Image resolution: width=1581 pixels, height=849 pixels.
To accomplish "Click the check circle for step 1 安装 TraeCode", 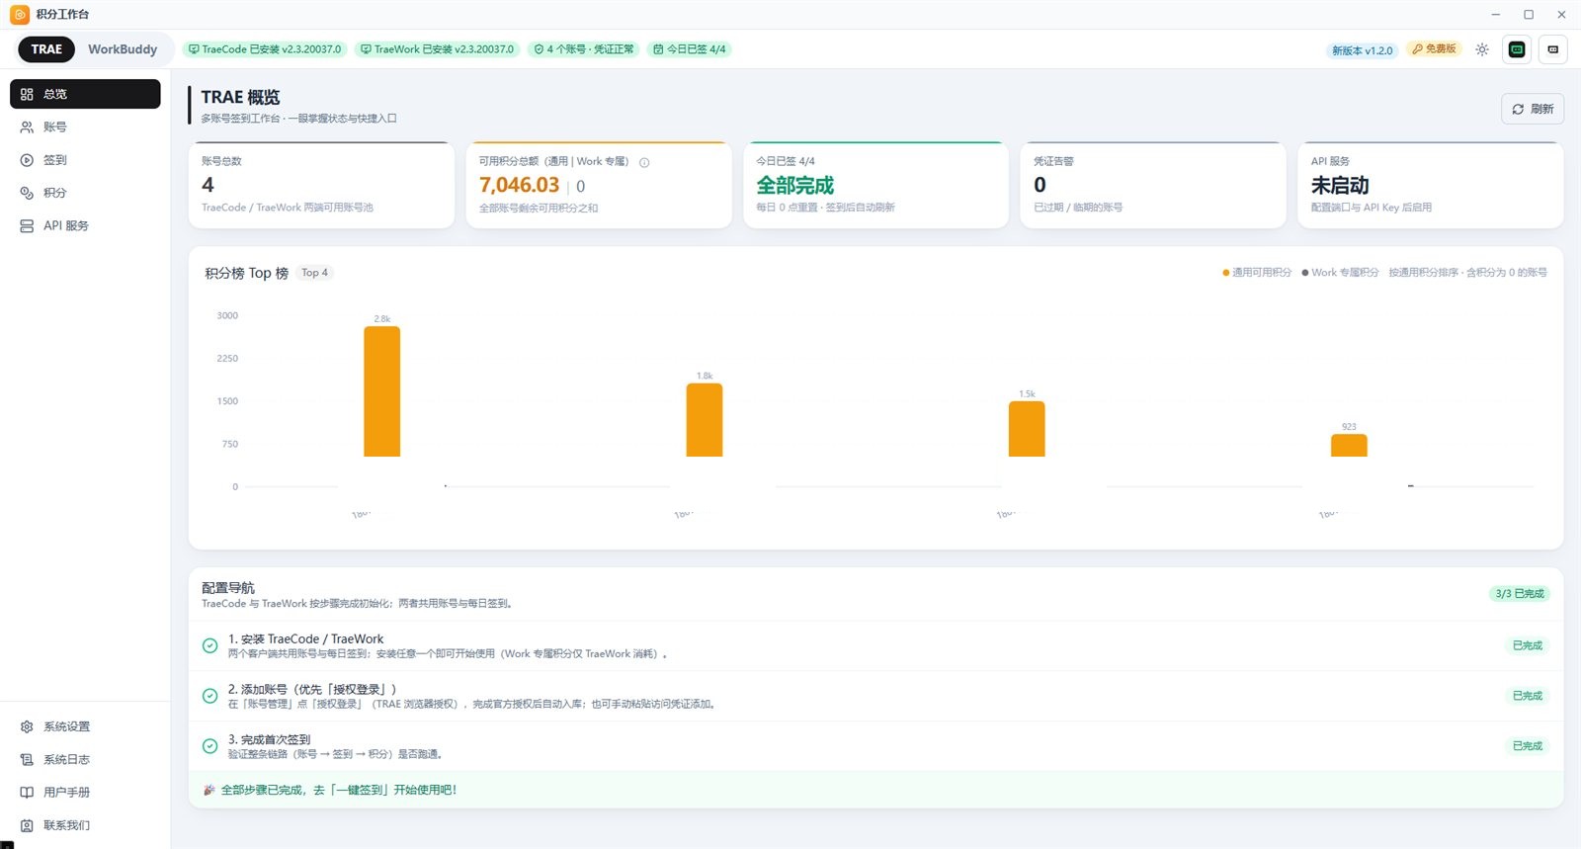I will 209,645.
